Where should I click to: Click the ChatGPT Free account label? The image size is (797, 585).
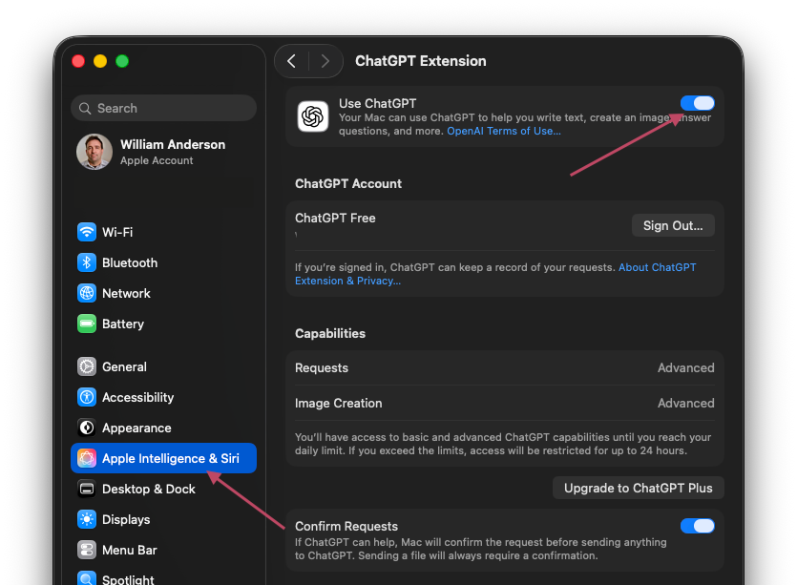[335, 218]
